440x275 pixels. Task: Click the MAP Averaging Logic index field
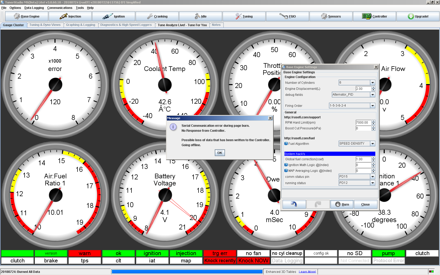click(364, 170)
